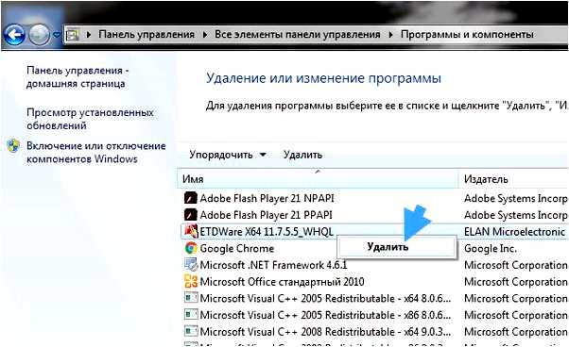This screenshot has height=347, width=569.
Task: Sort list by Имя column header
Action: (318, 179)
